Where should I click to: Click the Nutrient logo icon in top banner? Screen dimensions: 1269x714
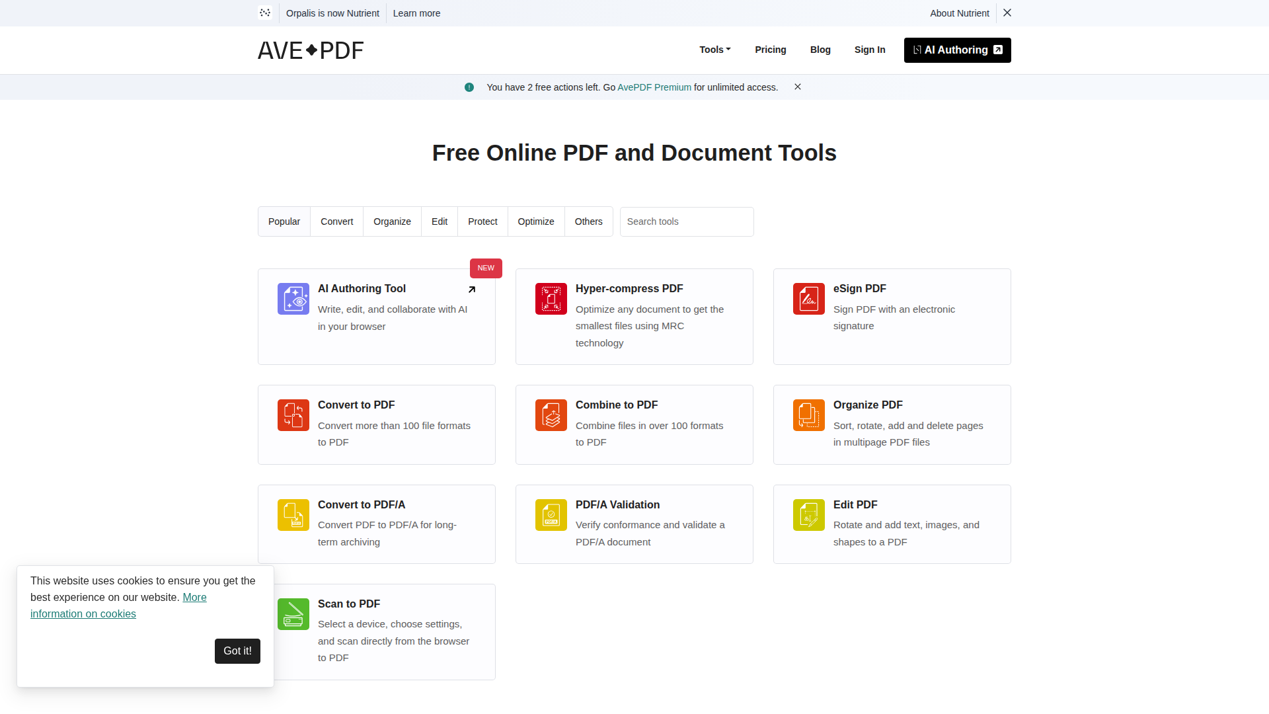(265, 13)
